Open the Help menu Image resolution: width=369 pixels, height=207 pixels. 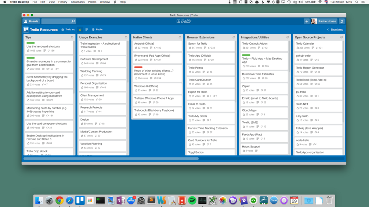(x=123, y=2)
